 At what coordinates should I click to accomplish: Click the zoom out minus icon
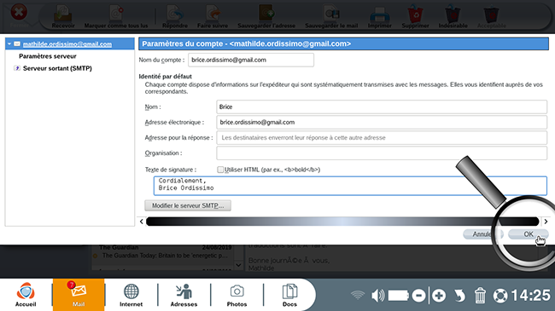click(x=418, y=296)
